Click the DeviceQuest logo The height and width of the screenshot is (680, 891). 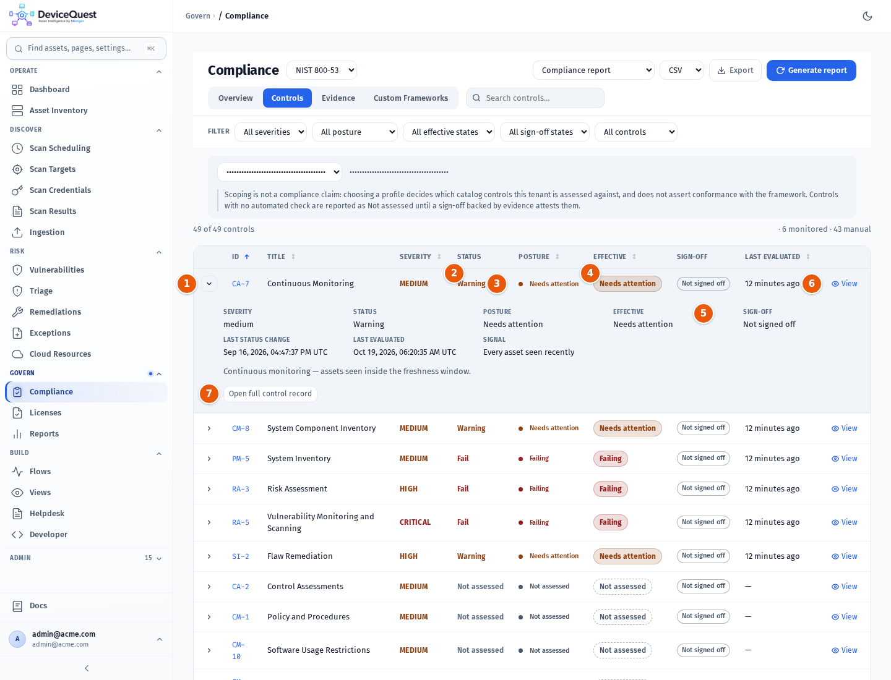53,15
